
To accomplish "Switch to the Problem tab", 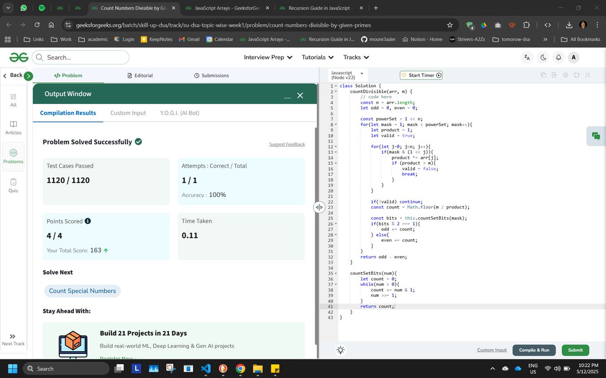I will [68, 76].
